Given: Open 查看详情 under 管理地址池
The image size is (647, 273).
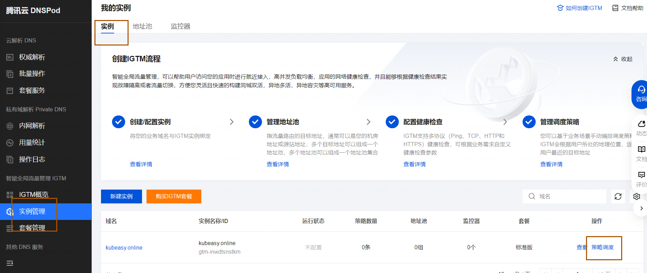Looking at the screenshot, I should tap(278, 164).
